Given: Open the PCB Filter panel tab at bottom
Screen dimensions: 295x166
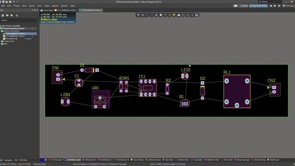Looking at the screenshot, I should pyautogui.click(x=24, y=160).
